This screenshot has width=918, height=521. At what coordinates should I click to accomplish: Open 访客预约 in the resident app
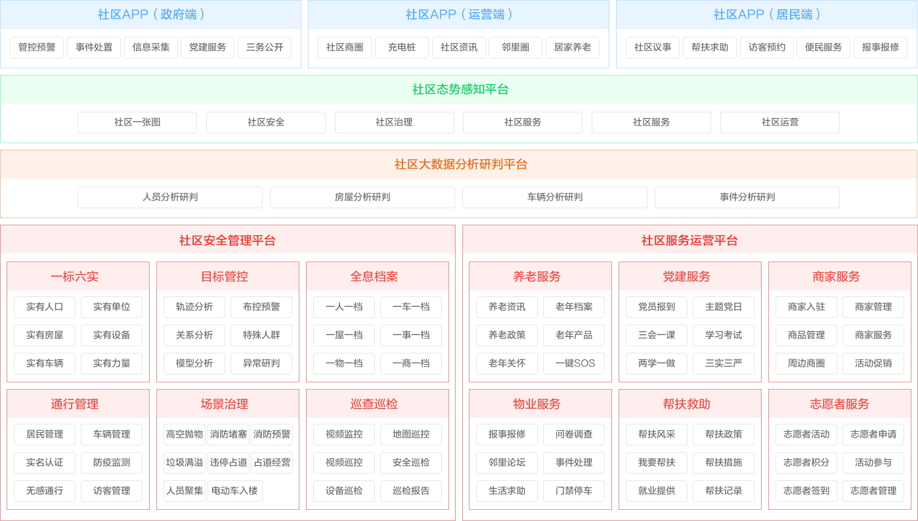coord(767,47)
